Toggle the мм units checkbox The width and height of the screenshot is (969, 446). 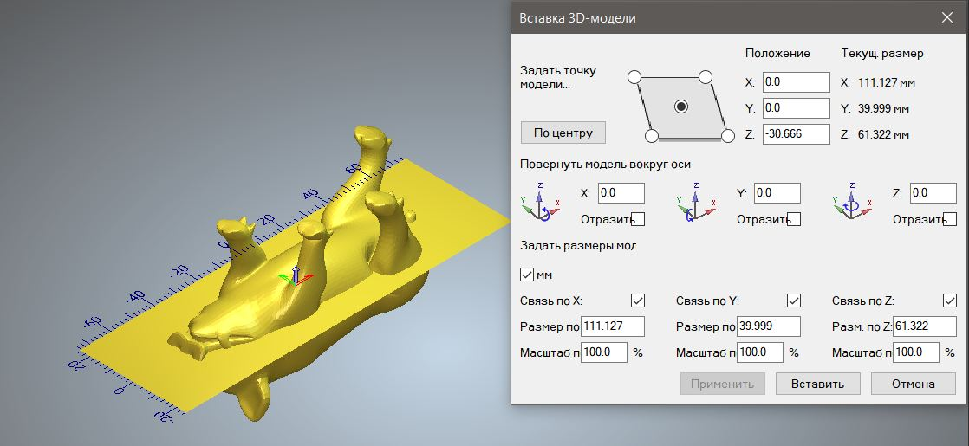pos(526,275)
